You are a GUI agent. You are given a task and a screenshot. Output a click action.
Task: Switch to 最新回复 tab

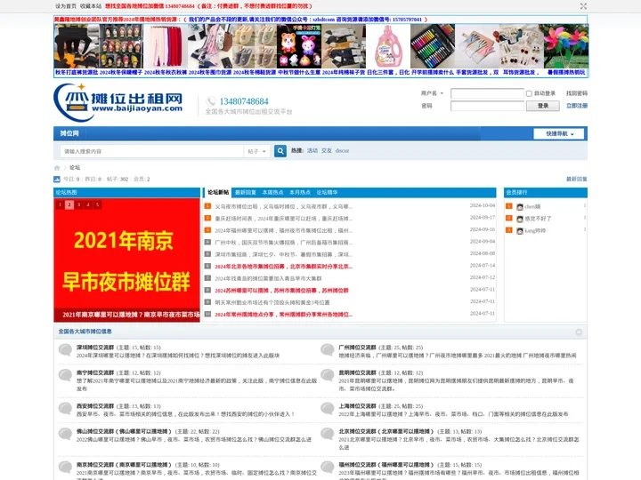click(x=246, y=192)
